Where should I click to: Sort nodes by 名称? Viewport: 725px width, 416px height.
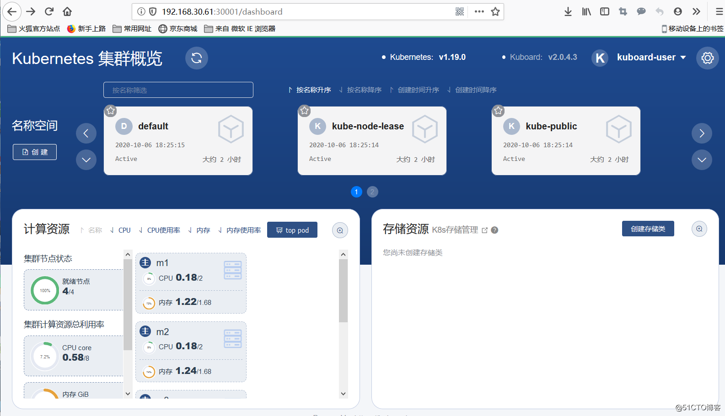pyautogui.click(x=91, y=230)
